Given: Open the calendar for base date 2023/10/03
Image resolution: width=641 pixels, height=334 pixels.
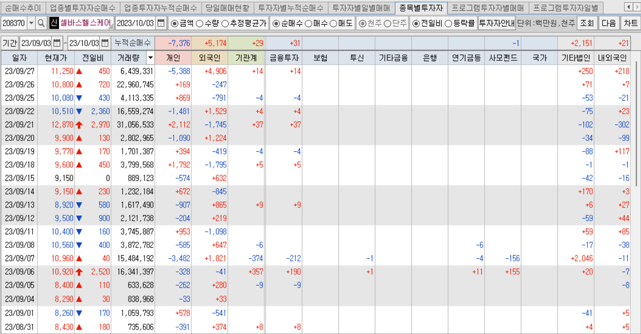Looking at the screenshot, I should tap(160, 24).
